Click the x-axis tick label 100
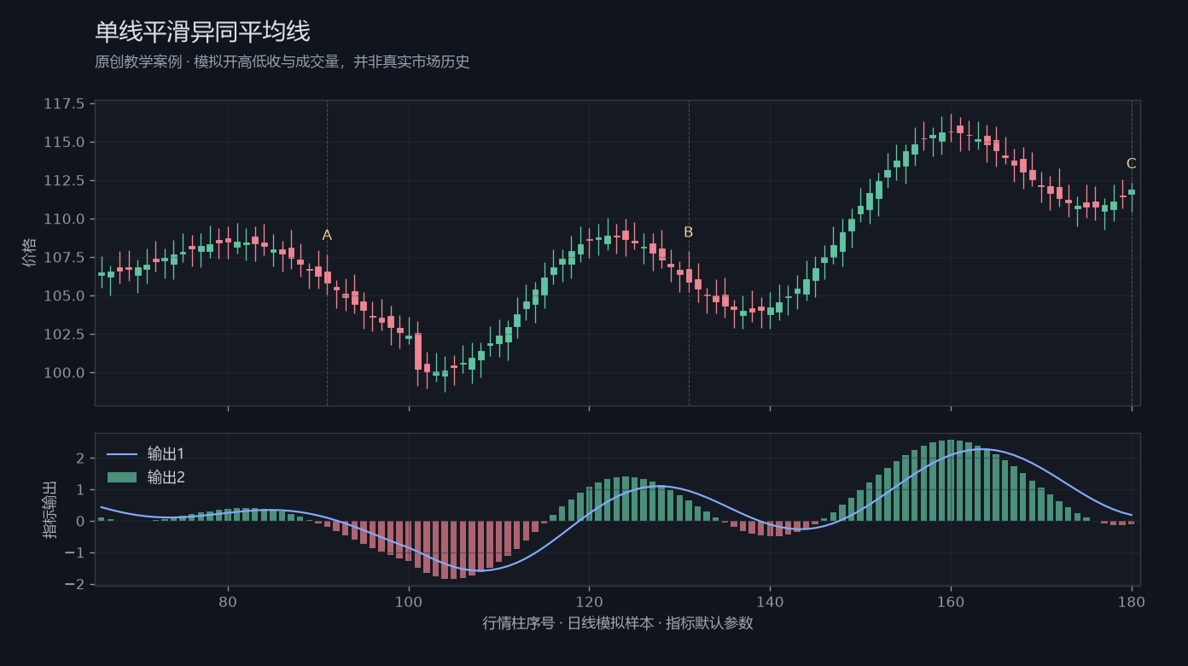The image size is (1188, 666). [x=409, y=600]
